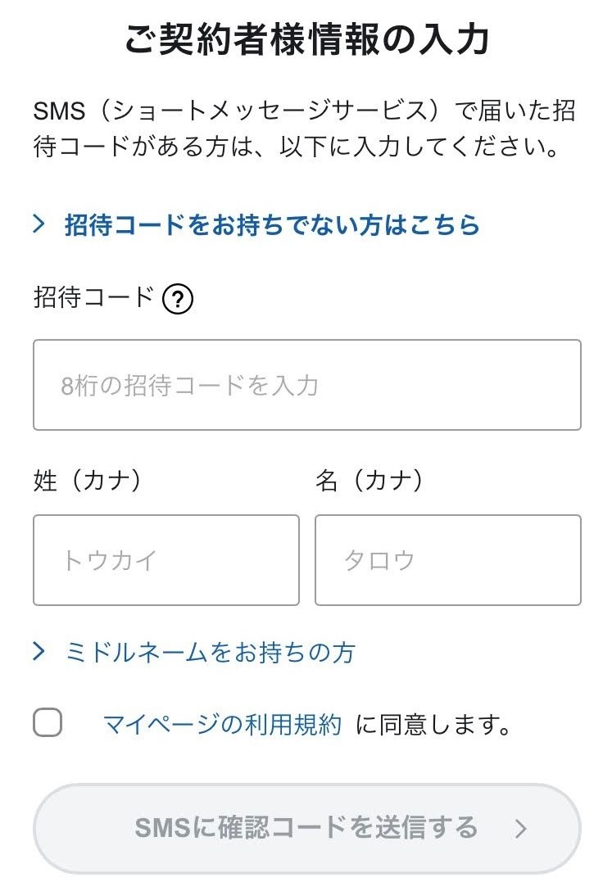Click the に同意します checkbox label
Viewport: 612px width, 882px height.
pyautogui.click(x=433, y=725)
